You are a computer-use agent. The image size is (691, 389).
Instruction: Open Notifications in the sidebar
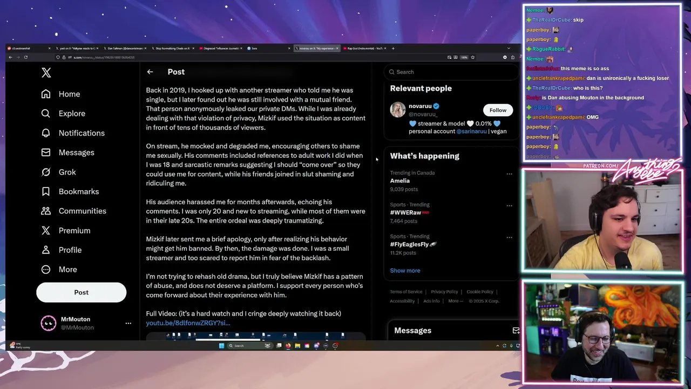tap(73, 133)
